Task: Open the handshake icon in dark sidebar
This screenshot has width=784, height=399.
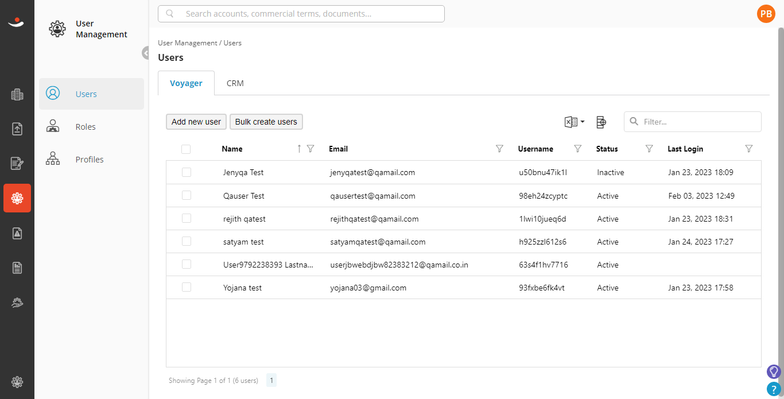Action: [x=17, y=302]
